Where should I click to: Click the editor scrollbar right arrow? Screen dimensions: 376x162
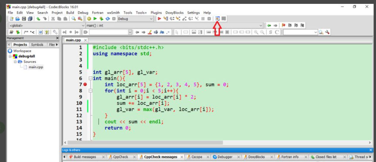370,143
